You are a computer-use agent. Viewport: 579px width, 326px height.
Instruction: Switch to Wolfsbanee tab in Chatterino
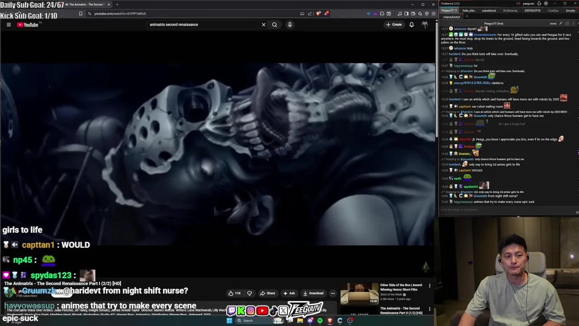click(510, 10)
